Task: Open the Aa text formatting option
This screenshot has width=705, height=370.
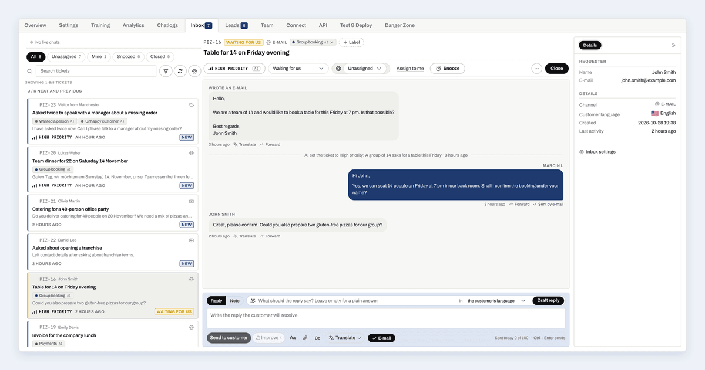Action: coord(293,338)
